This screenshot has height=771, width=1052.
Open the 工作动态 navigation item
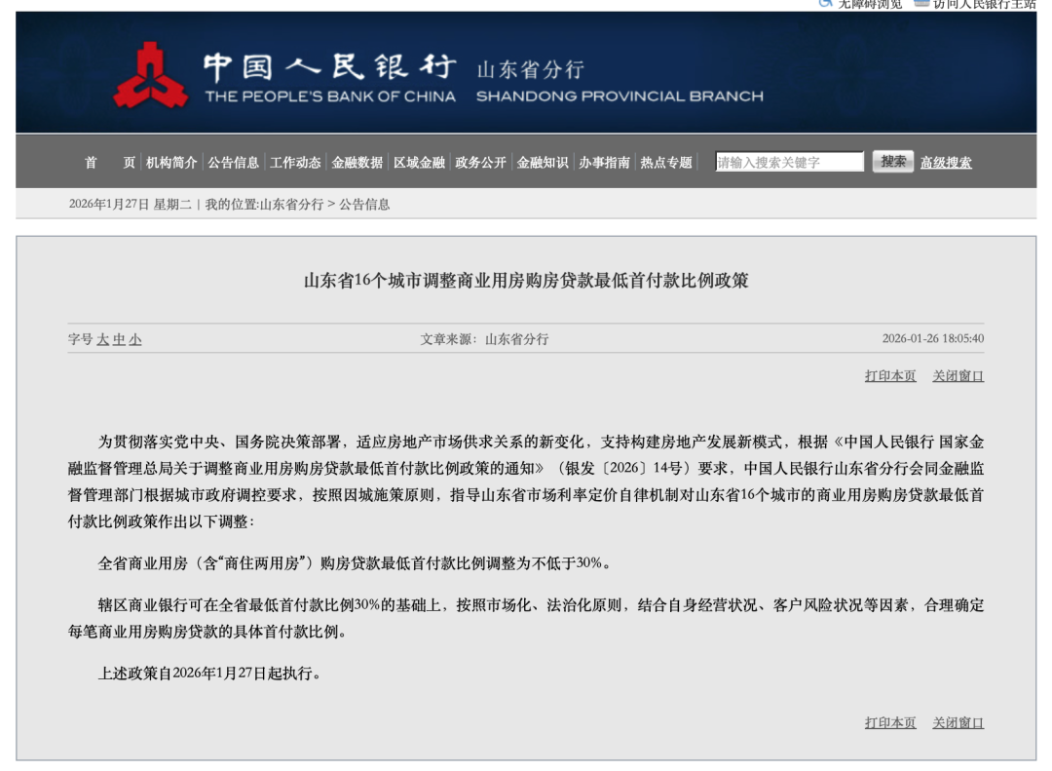[x=295, y=163]
